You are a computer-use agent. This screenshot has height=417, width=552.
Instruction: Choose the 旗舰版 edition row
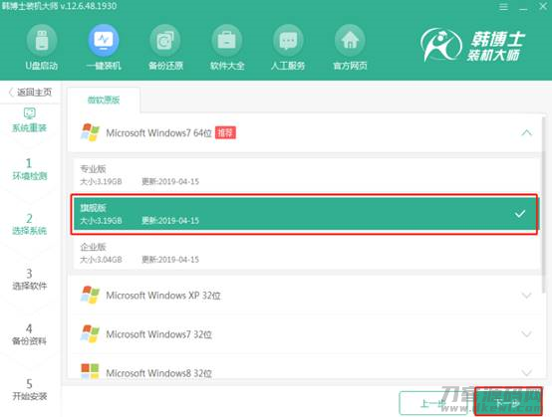(306, 214)
